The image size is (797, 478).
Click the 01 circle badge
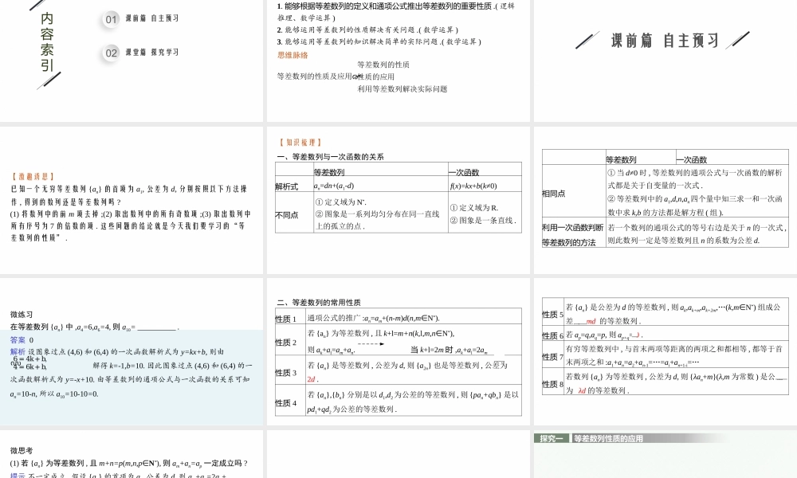(112, 18)
